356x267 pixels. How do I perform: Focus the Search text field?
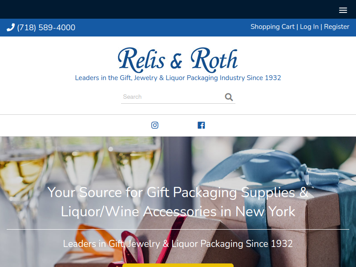coord(173,97)
